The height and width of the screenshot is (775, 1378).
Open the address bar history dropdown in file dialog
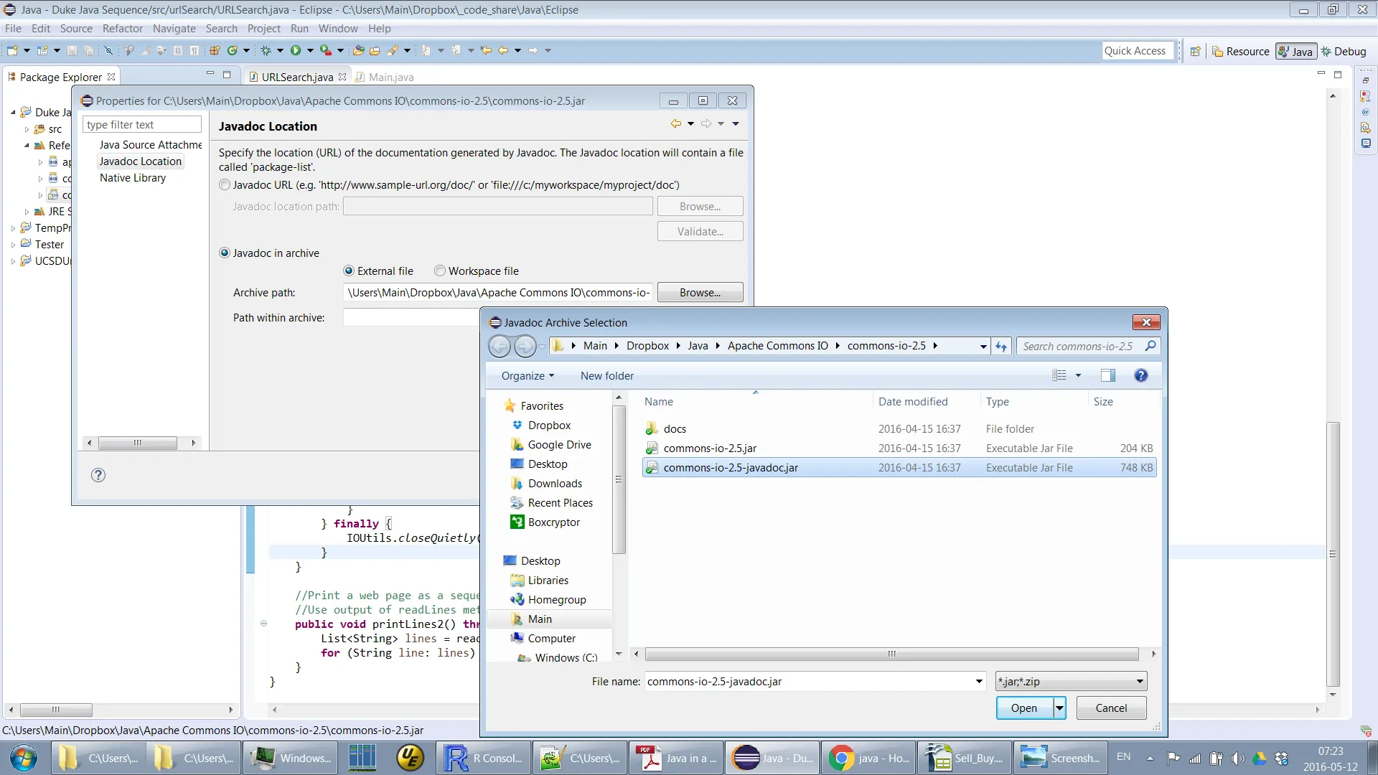click(x=983, y=346)
